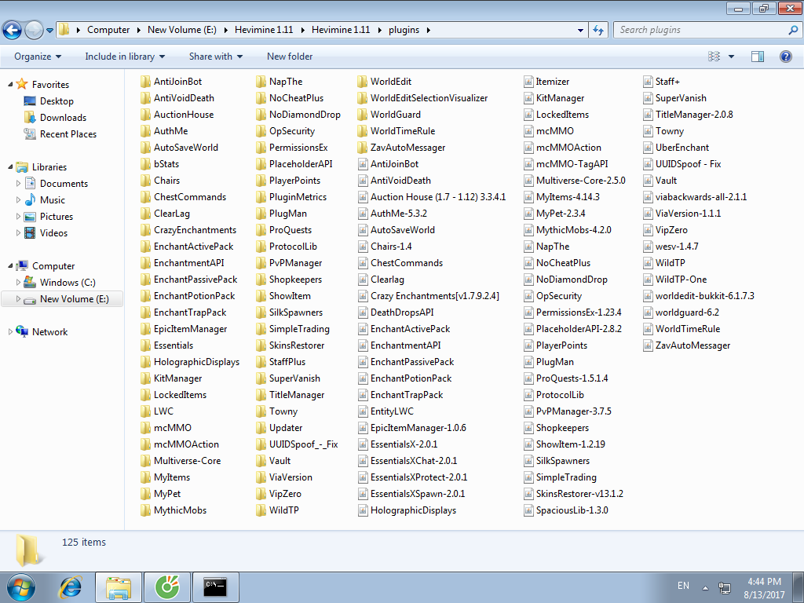804x603 pixels.
Task: Collapse the Computer tree section
Action: pyautogui.click(x=10, y=266)
